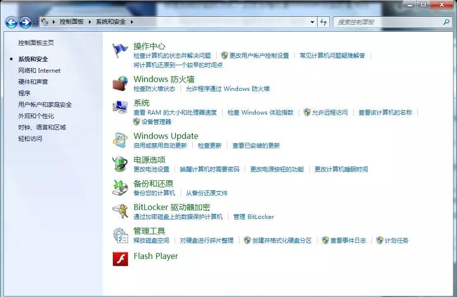The height and width of the screenshot is (297, 457).
Task: Open 轻松访问 category
Action: (30, 138)
